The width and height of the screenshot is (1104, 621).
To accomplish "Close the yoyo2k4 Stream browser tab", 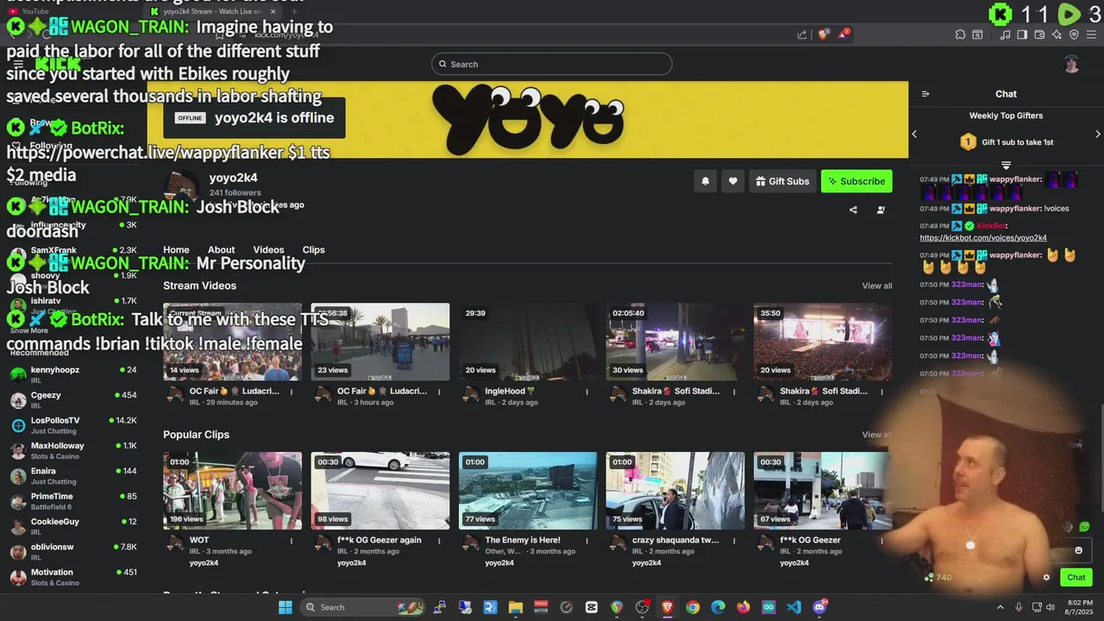I will click(273, 11).
